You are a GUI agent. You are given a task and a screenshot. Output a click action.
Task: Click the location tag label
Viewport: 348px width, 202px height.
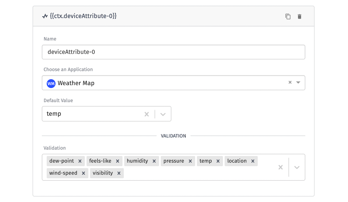[x=237, y=161]
